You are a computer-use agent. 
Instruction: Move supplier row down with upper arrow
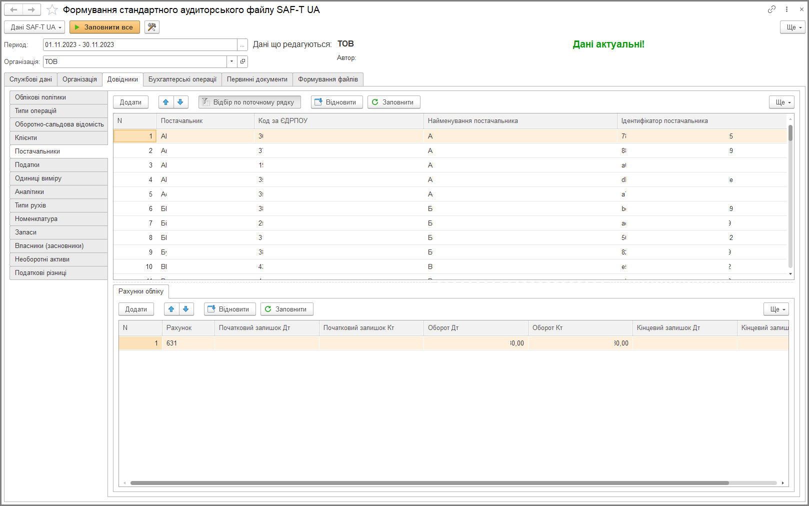(x=180, y=102)
